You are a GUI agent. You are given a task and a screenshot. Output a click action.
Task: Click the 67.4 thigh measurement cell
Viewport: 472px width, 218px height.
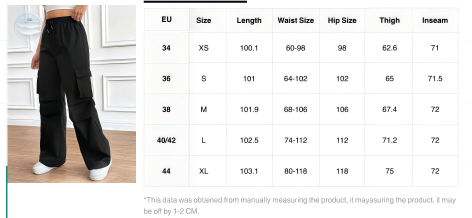(389, 109)
